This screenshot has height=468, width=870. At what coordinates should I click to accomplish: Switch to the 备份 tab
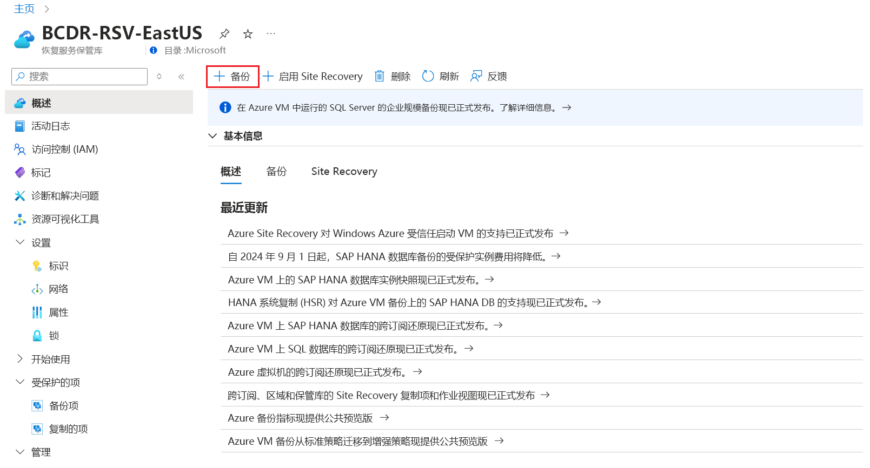(x=277, y=171)
